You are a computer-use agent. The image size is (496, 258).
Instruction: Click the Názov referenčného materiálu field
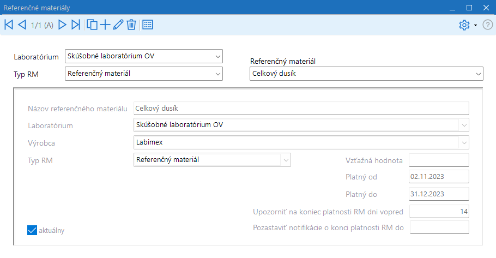(x=301, y=109)
